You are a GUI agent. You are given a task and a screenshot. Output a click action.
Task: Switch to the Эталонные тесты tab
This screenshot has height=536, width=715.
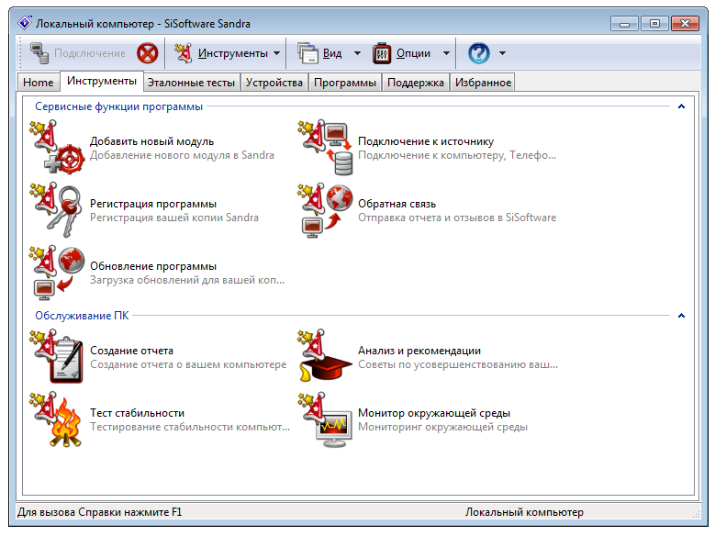tap(191, 83)
